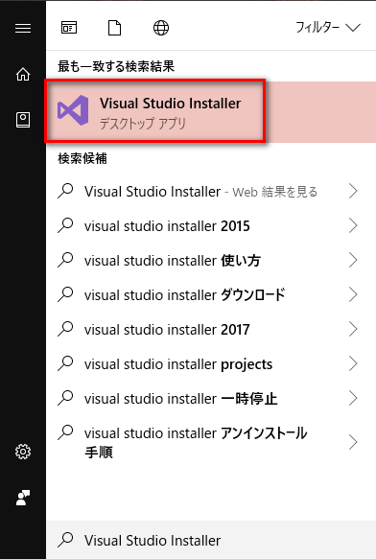Filter results by Apps icon
Viewport: 376px width, 559px height.
(69, 28)
